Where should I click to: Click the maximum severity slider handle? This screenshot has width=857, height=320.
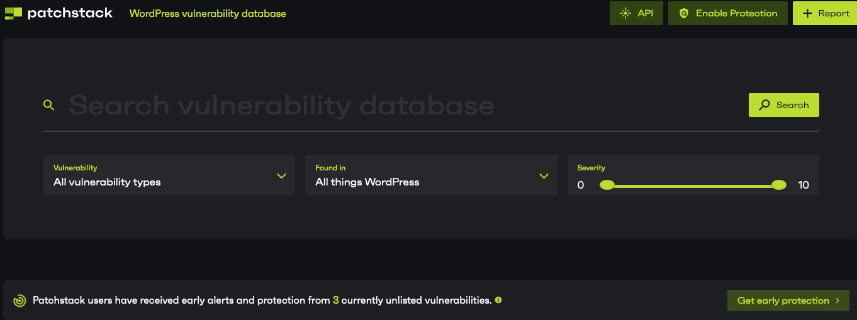pyautogui.click(x=779, y=185)
